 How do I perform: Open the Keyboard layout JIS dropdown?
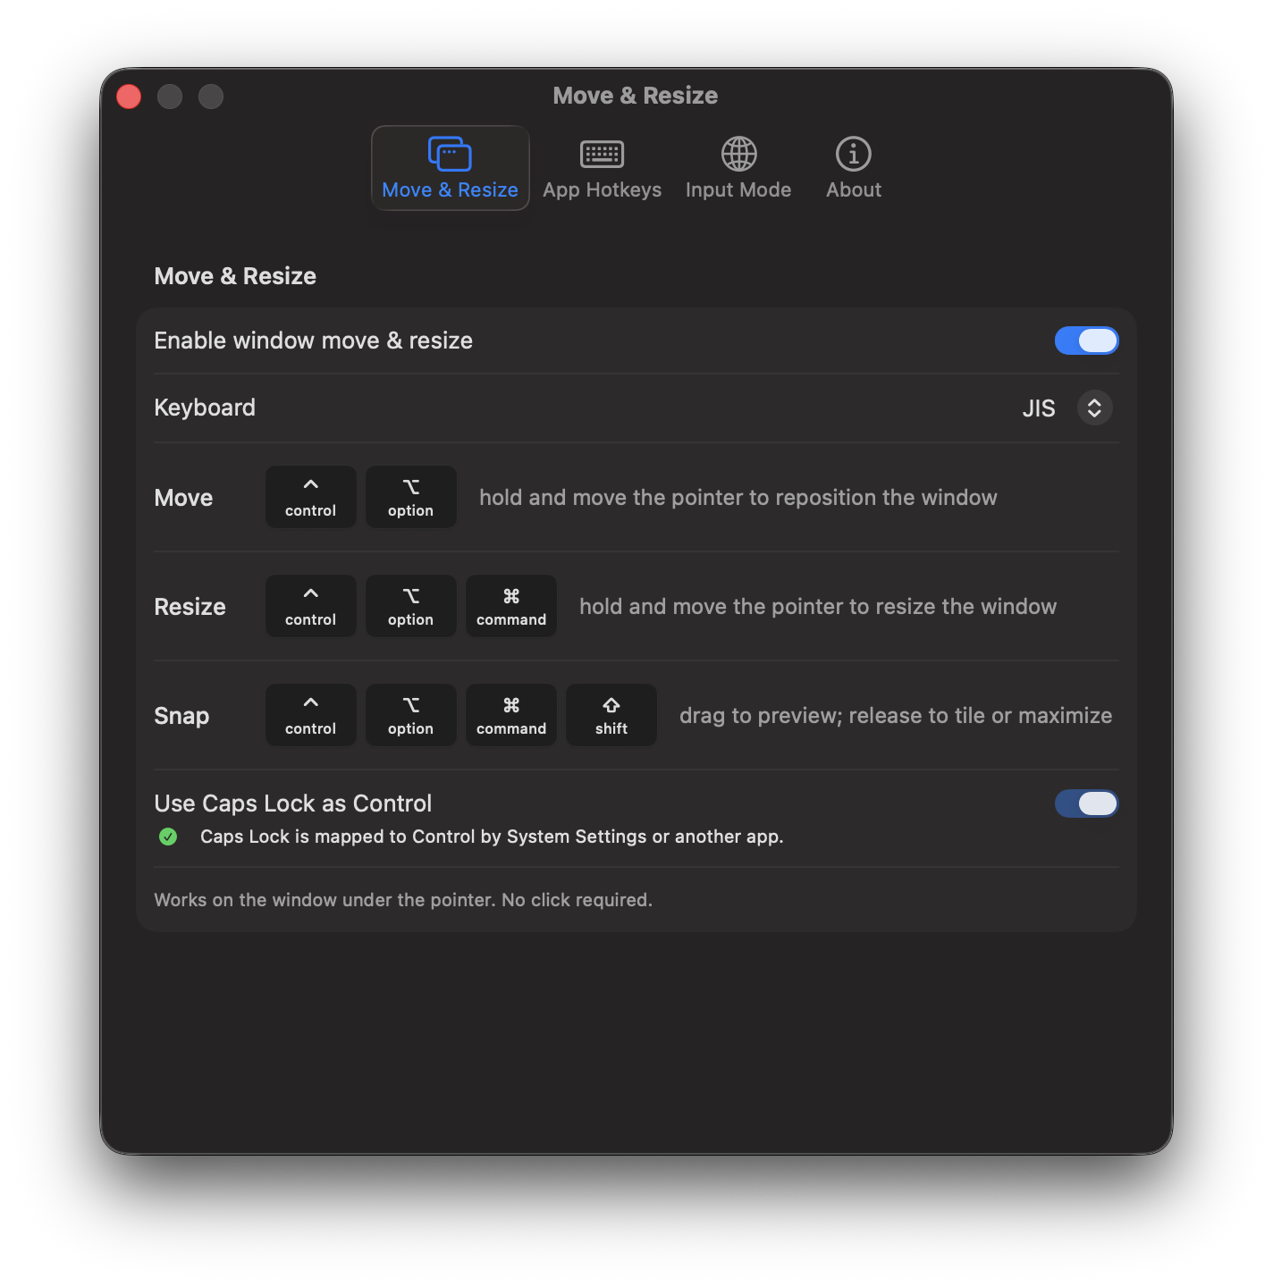point(1094,408)
